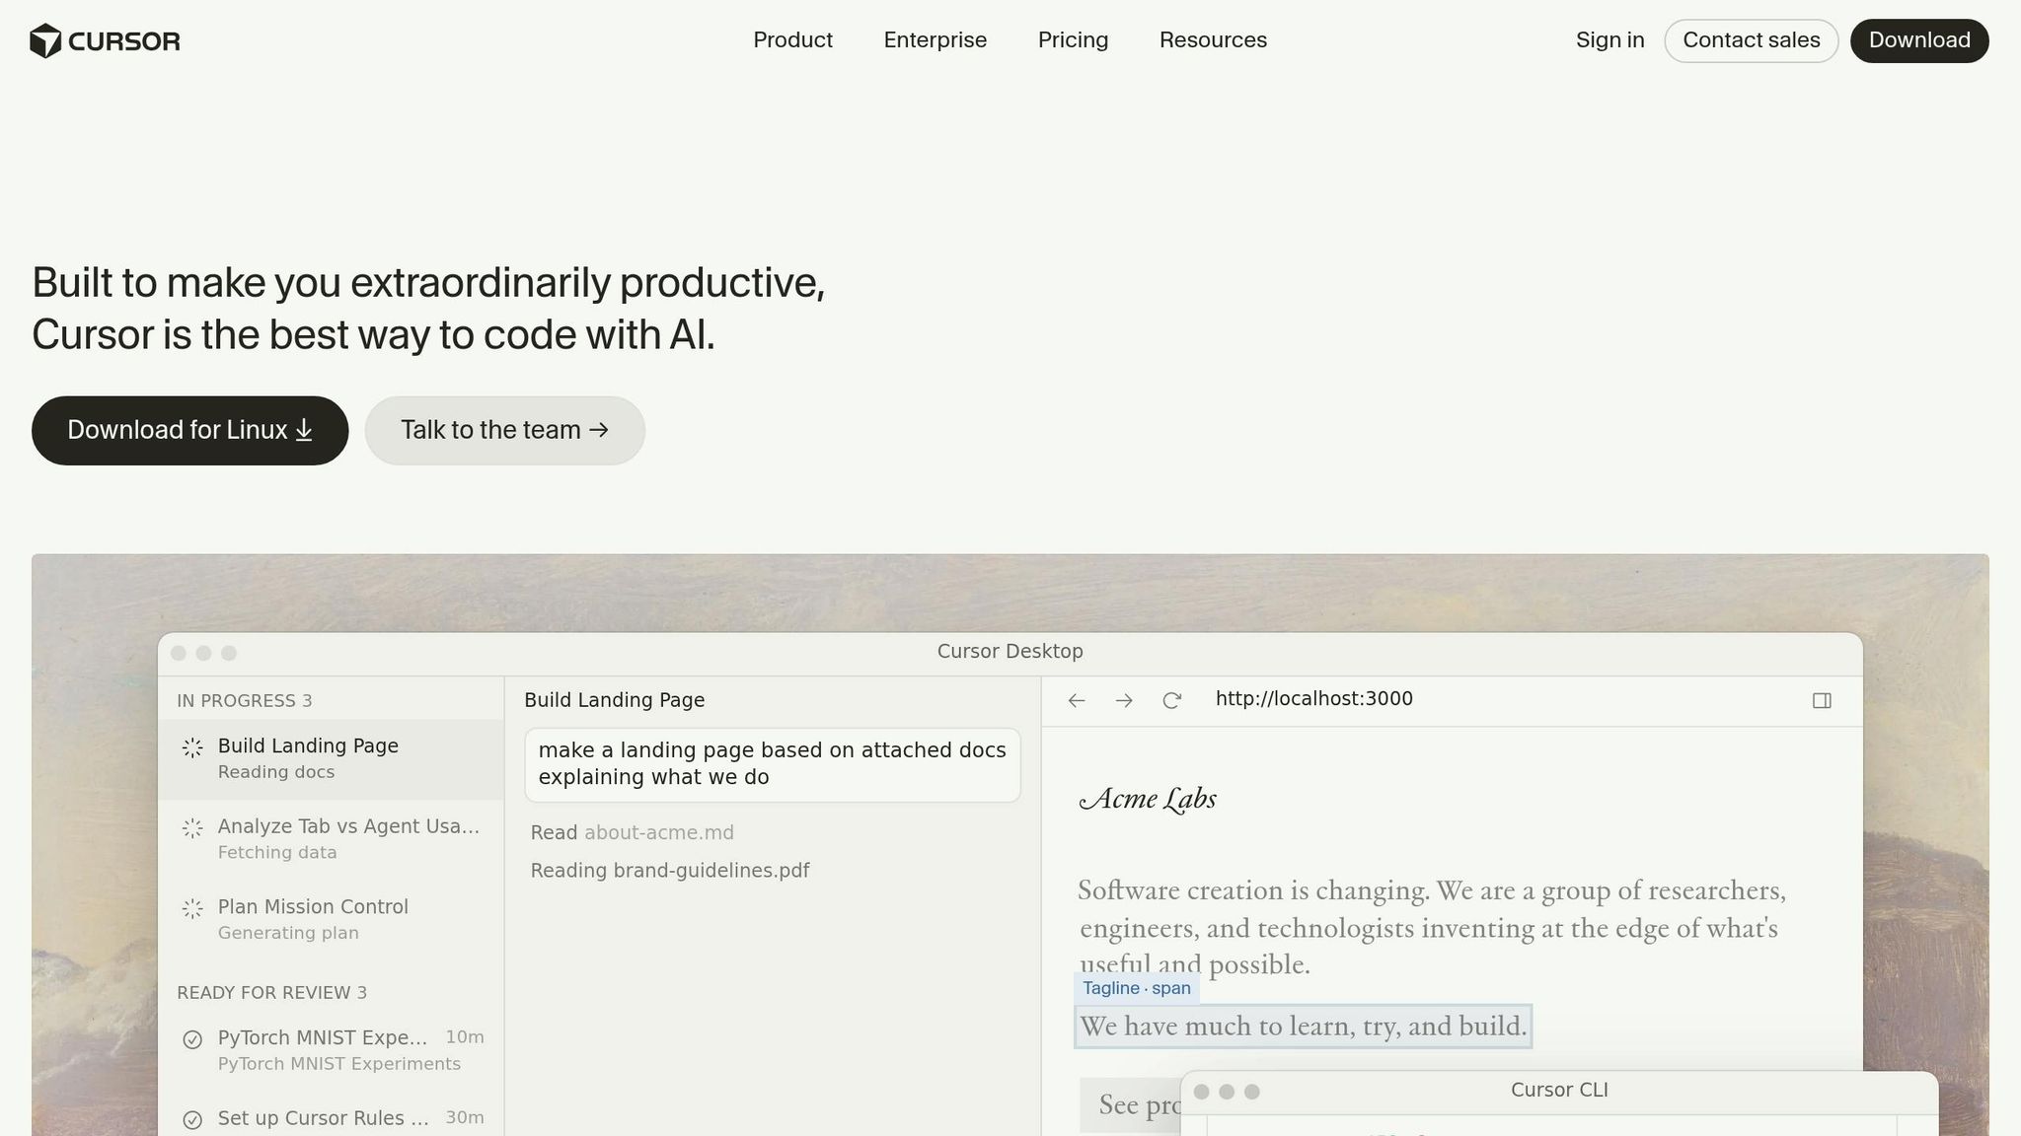Open the Enterprise nav item
This screenshot has width=2021, height=1136.
pos(935,40)
